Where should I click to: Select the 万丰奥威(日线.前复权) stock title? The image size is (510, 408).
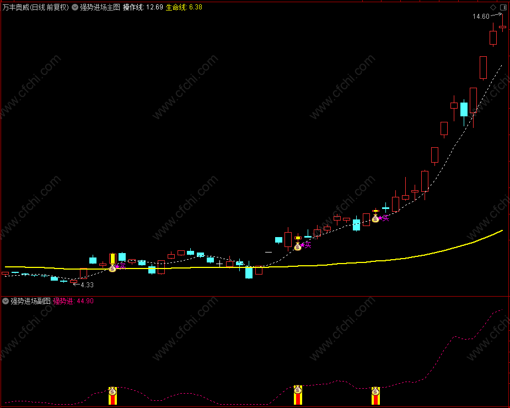tap(36, 7)
